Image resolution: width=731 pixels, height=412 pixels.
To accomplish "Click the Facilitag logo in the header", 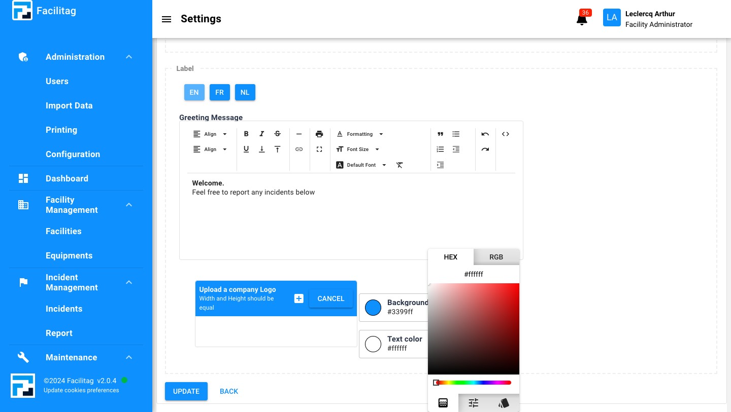I will (22, 11).
